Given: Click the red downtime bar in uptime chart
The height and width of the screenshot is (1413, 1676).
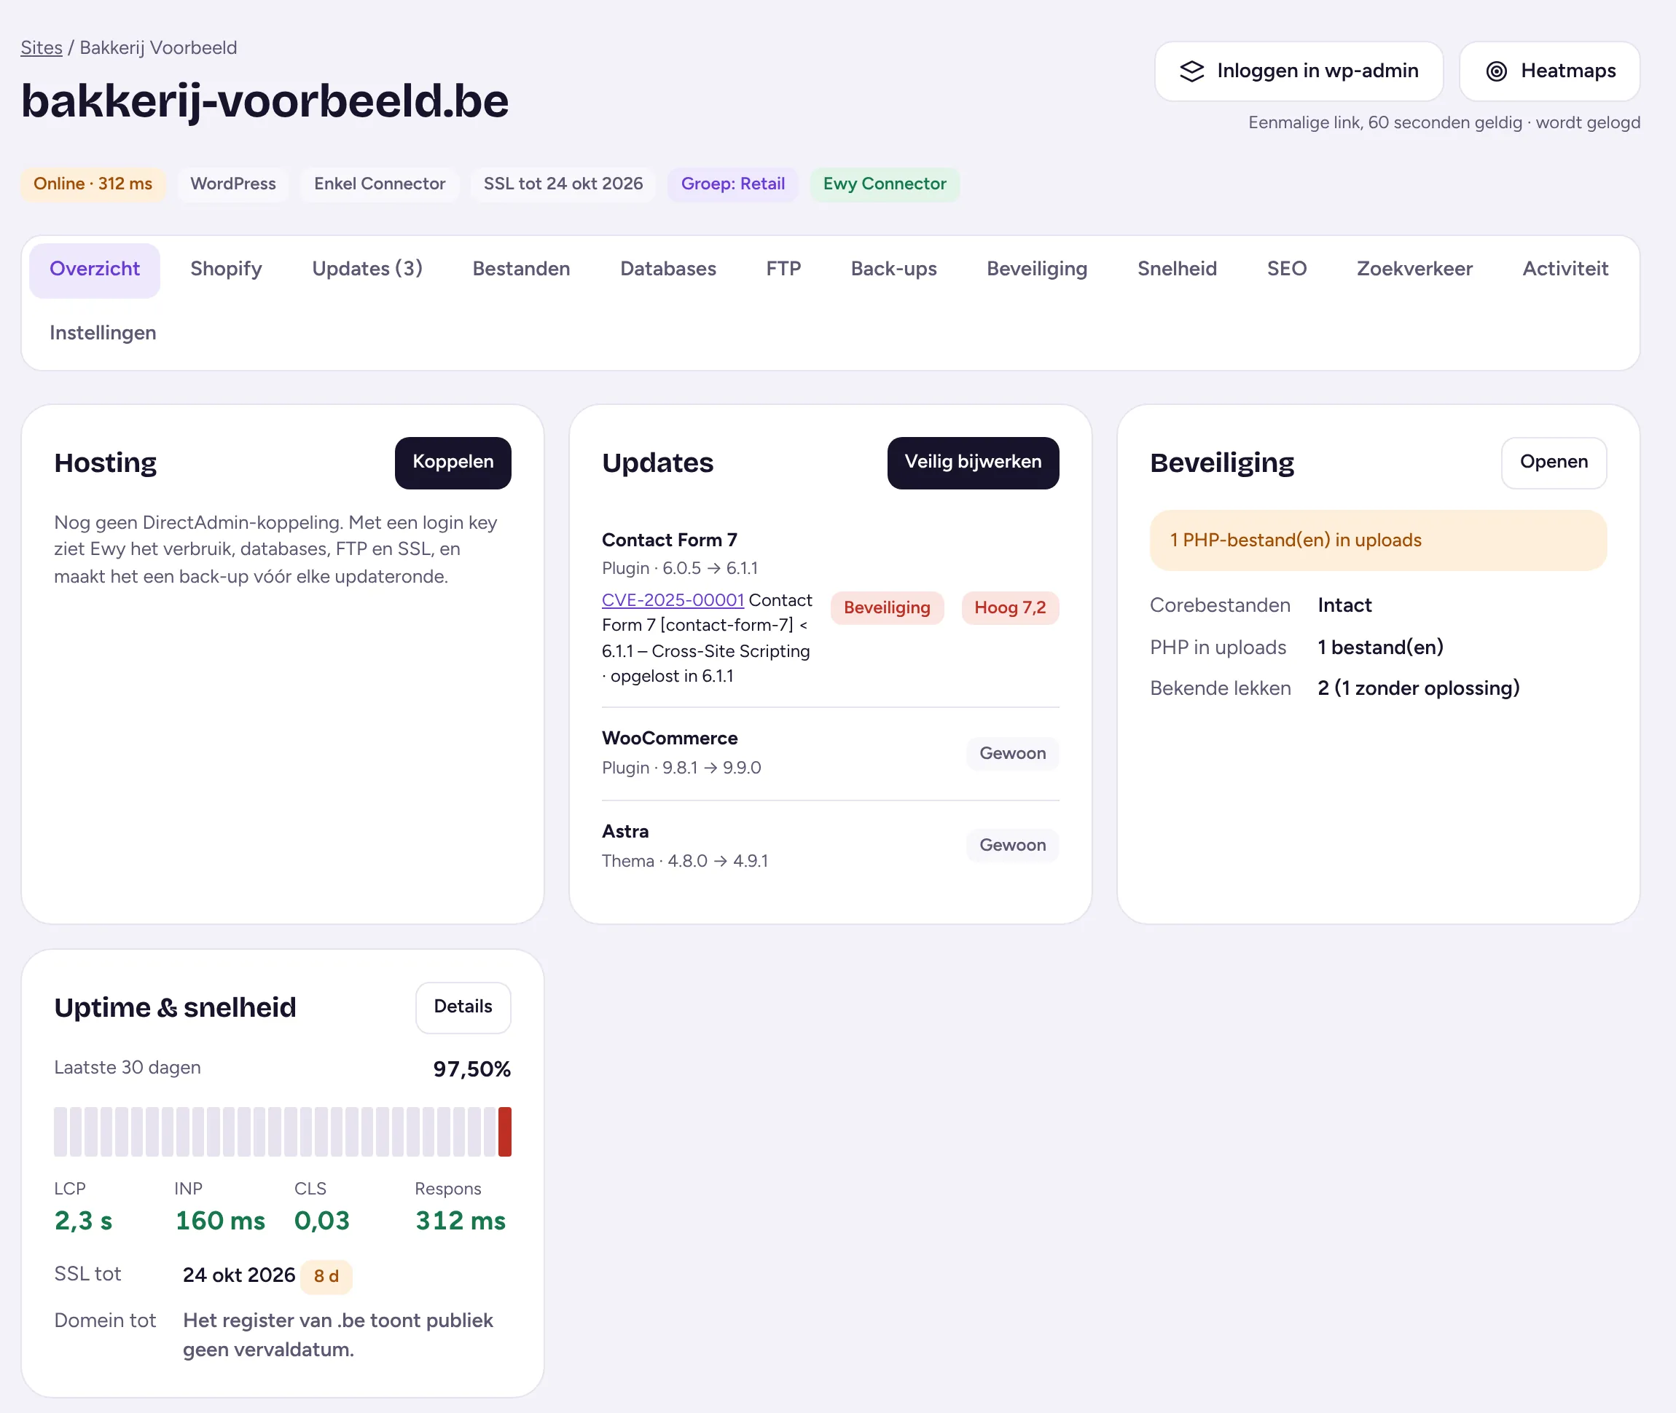Looking at the screenshot, I should click(x=504, y=1132).
